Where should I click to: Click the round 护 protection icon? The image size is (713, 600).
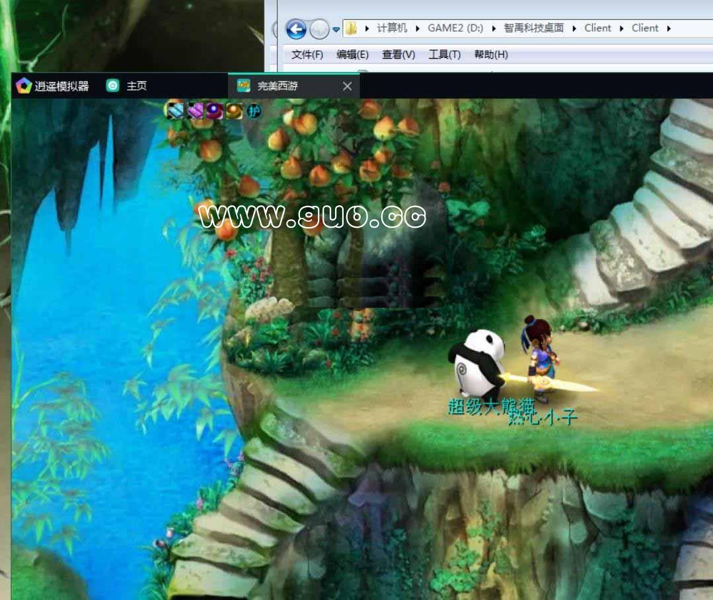[x=254, y=111]
